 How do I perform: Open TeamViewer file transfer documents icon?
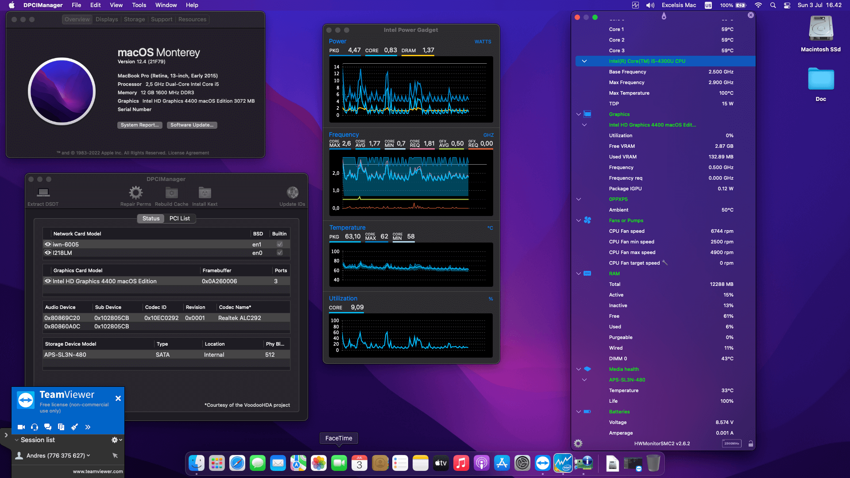(61, 427)
